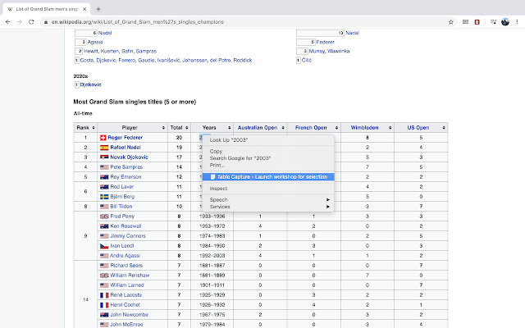The image size is (525, 328).
Task: Click the browser back arrow
Action: click(8, 22)
